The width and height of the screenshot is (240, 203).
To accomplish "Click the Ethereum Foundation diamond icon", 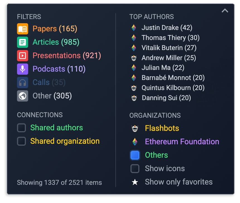I will (135, 142).
